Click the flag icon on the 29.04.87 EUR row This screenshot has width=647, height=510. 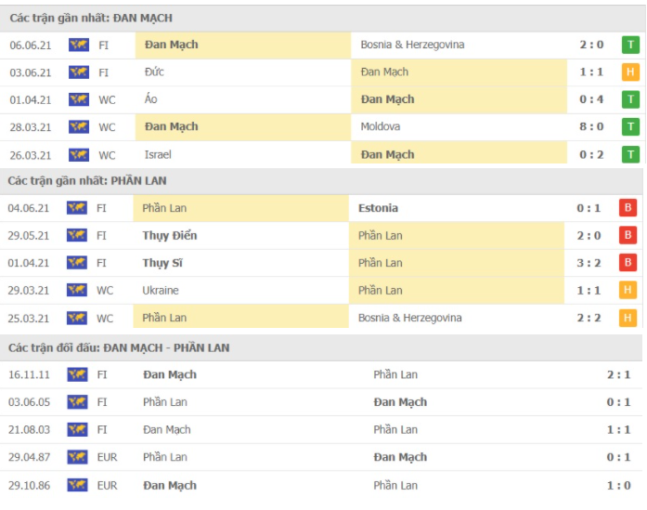pyautogui.click(x=77, y=457)
